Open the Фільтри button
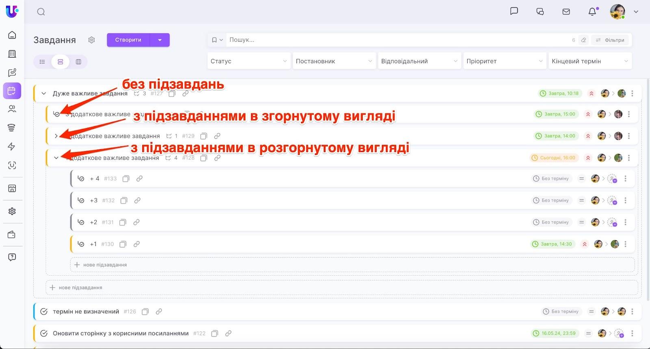 coord(610,40)
